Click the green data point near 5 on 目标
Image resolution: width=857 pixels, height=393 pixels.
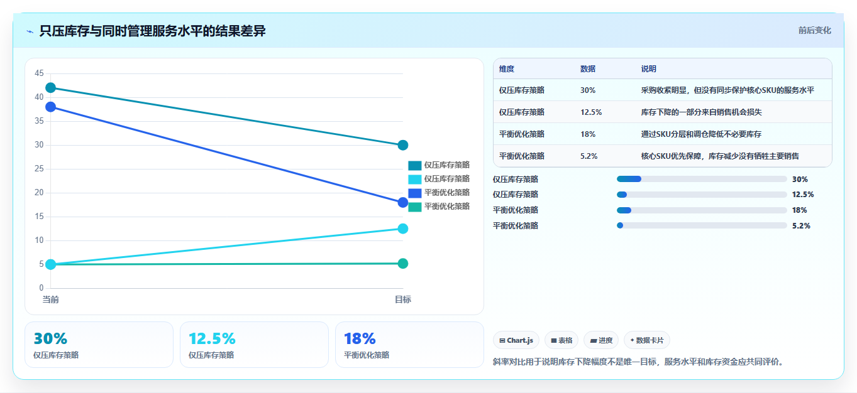tap(403, 264)
